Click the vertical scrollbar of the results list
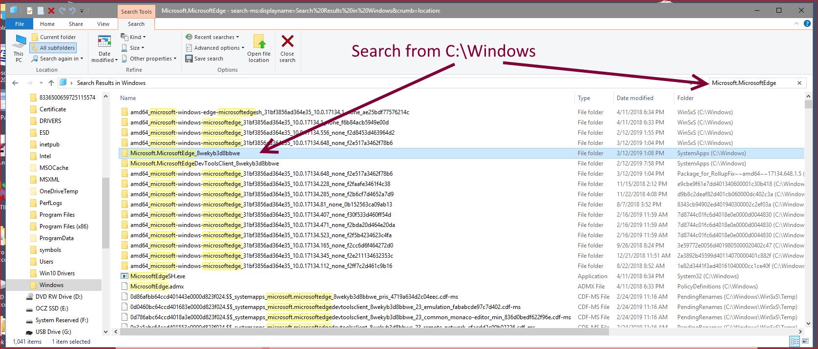This screenshot has height=349, width=818. [x=808, y=104]
